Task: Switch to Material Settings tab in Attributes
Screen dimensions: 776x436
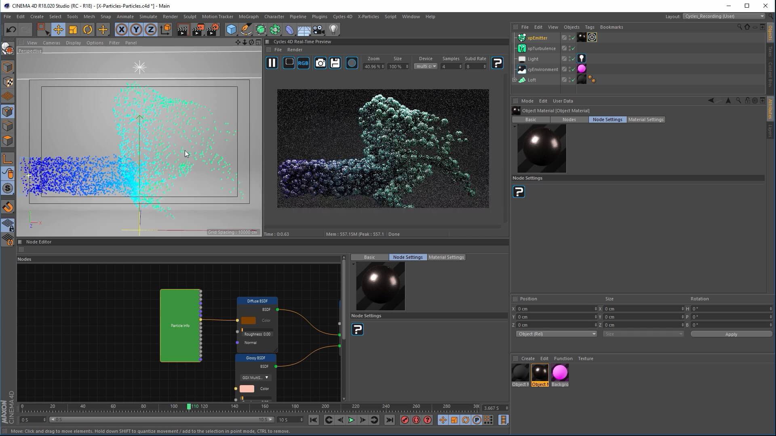Action: pos(645,119)
